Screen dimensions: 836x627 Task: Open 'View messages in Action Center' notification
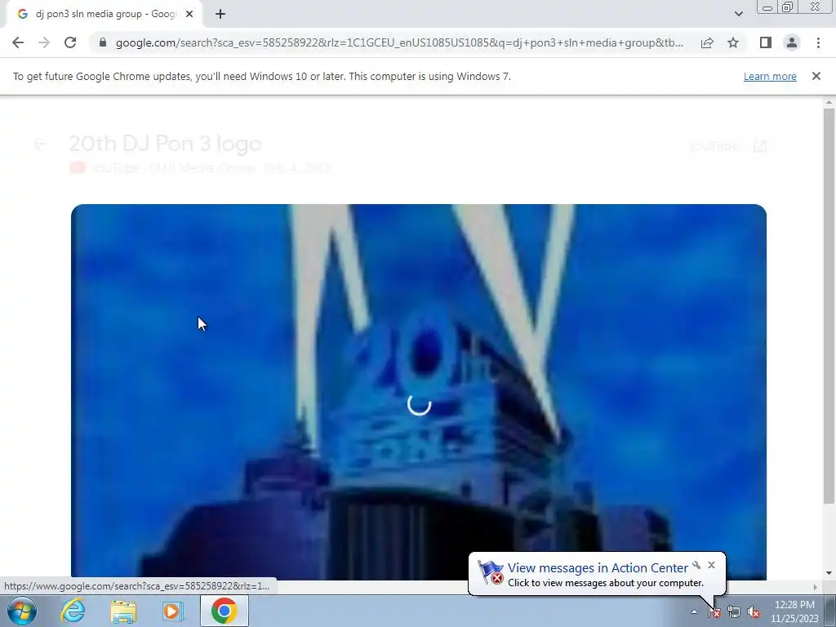598,568
